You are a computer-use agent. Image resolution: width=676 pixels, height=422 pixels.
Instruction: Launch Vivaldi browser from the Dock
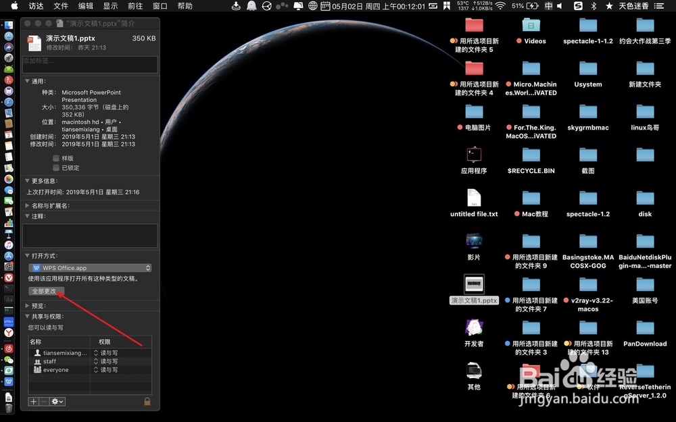point(9,278)
